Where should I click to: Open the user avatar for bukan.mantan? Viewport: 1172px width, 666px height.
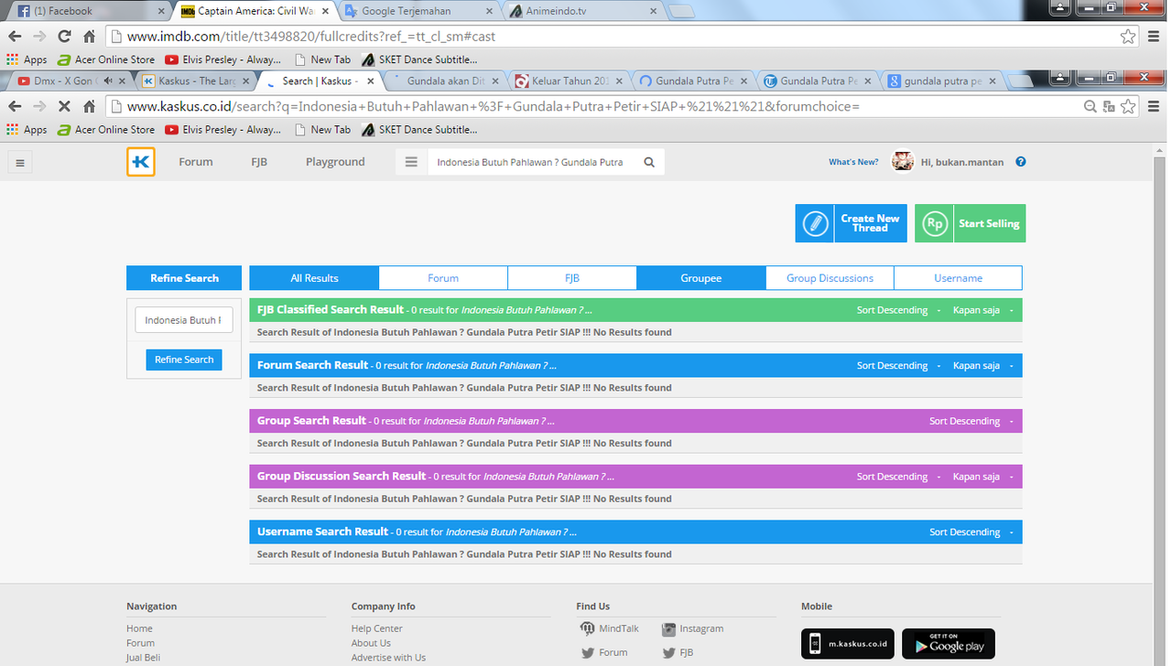click(903, 162)
